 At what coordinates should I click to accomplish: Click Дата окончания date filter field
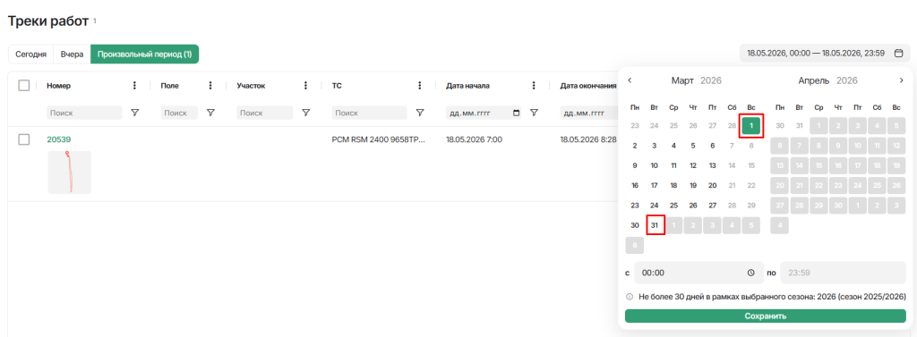[588, 113]
